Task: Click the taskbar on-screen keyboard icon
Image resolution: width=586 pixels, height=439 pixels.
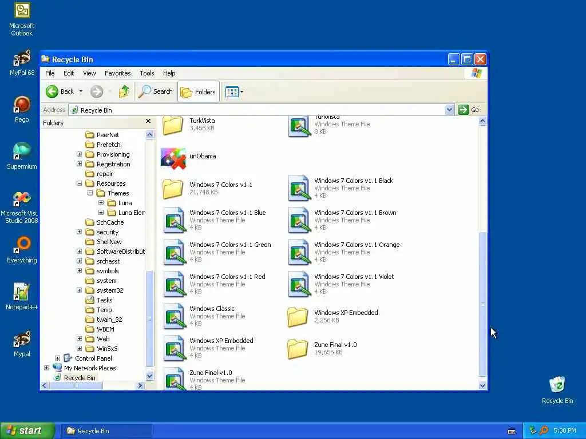Action: pyautogui.click(x=512, y=431)
